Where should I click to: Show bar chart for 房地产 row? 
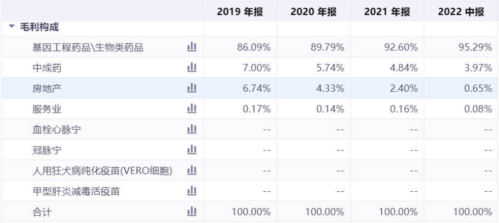coord(192,88)
